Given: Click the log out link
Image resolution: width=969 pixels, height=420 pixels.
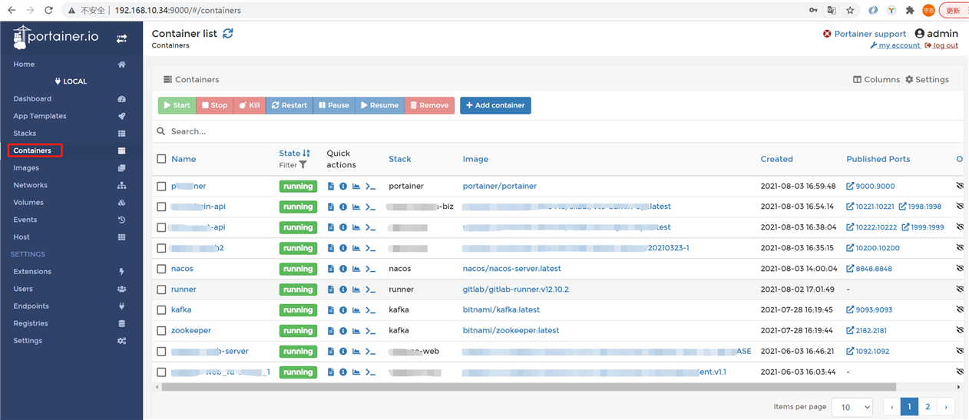Looking at the screenshot, I should [941, 45].
